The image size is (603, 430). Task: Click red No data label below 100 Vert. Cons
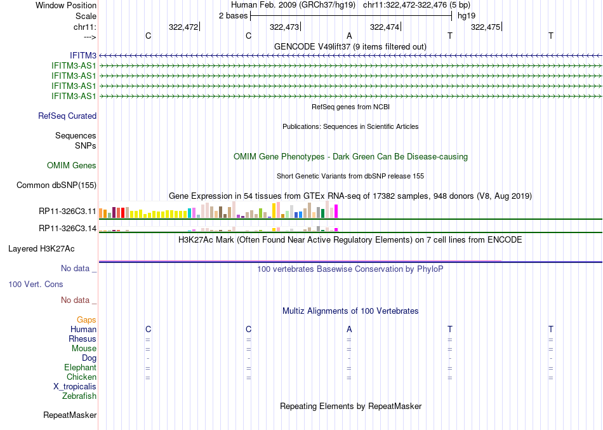click(x=79, y=300)
